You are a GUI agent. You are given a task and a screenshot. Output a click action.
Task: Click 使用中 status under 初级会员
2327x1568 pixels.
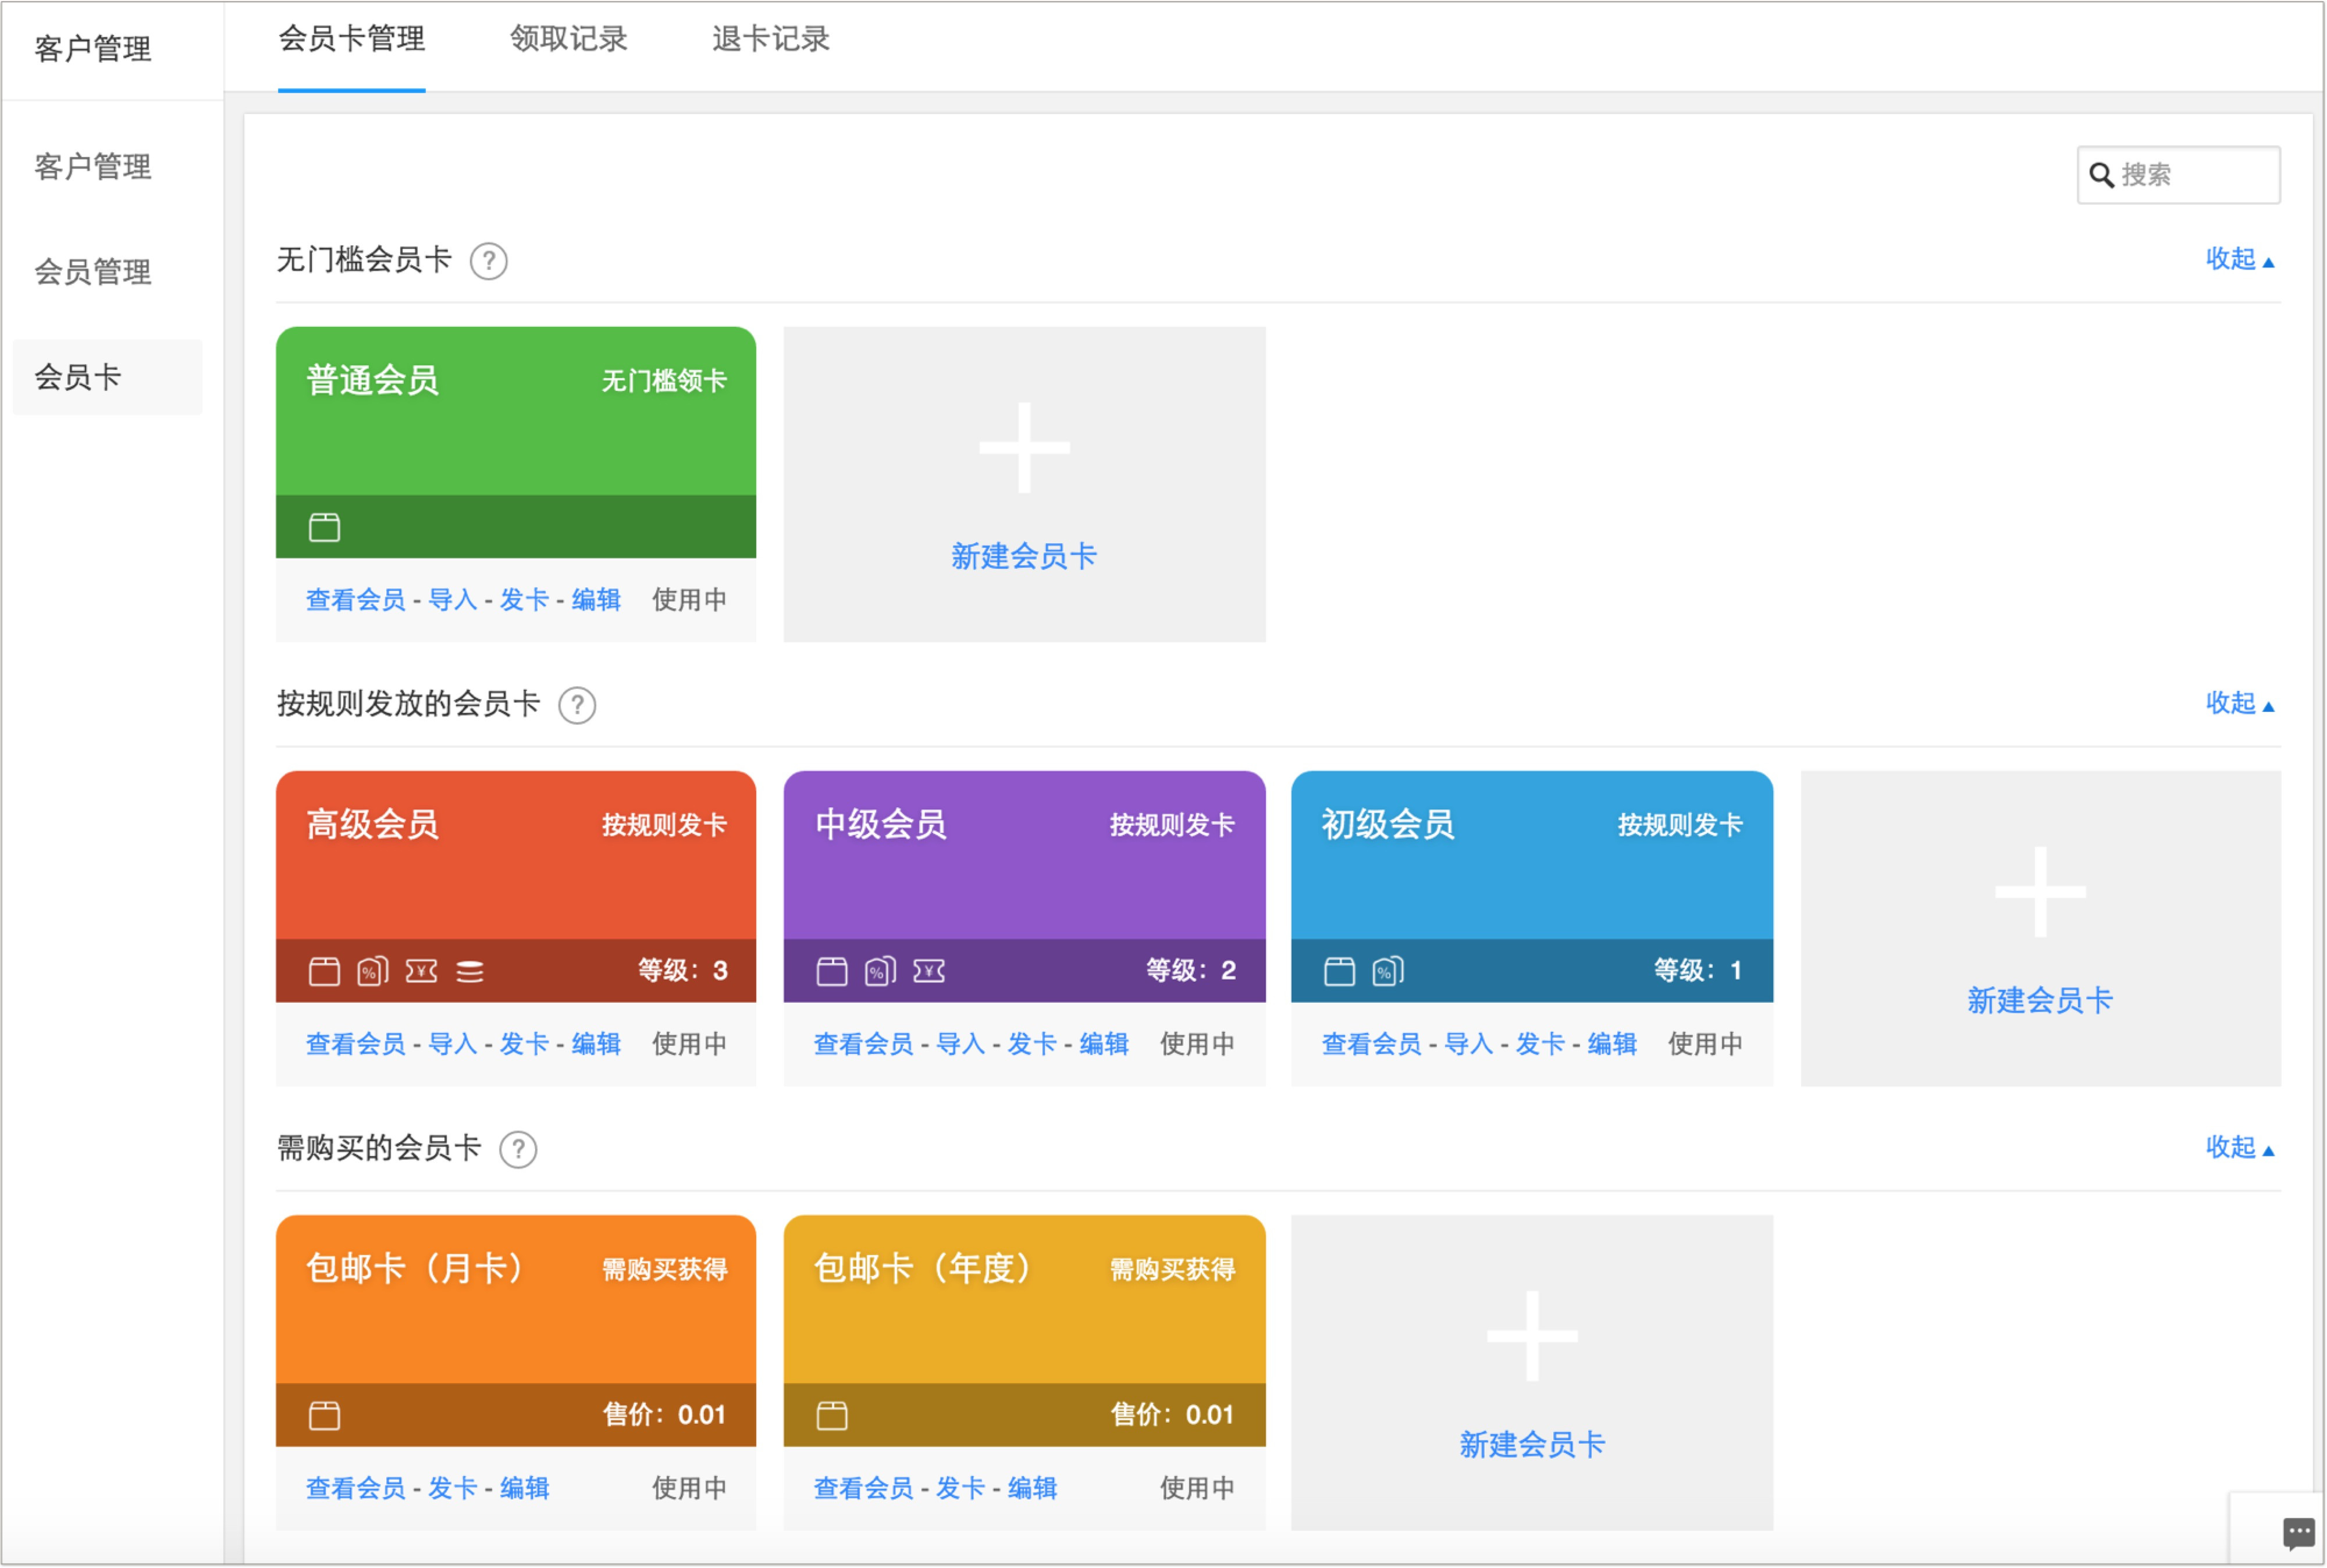tap(1705, 1044)
